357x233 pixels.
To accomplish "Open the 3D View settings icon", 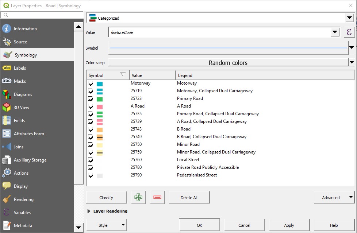I will point(7,107).
